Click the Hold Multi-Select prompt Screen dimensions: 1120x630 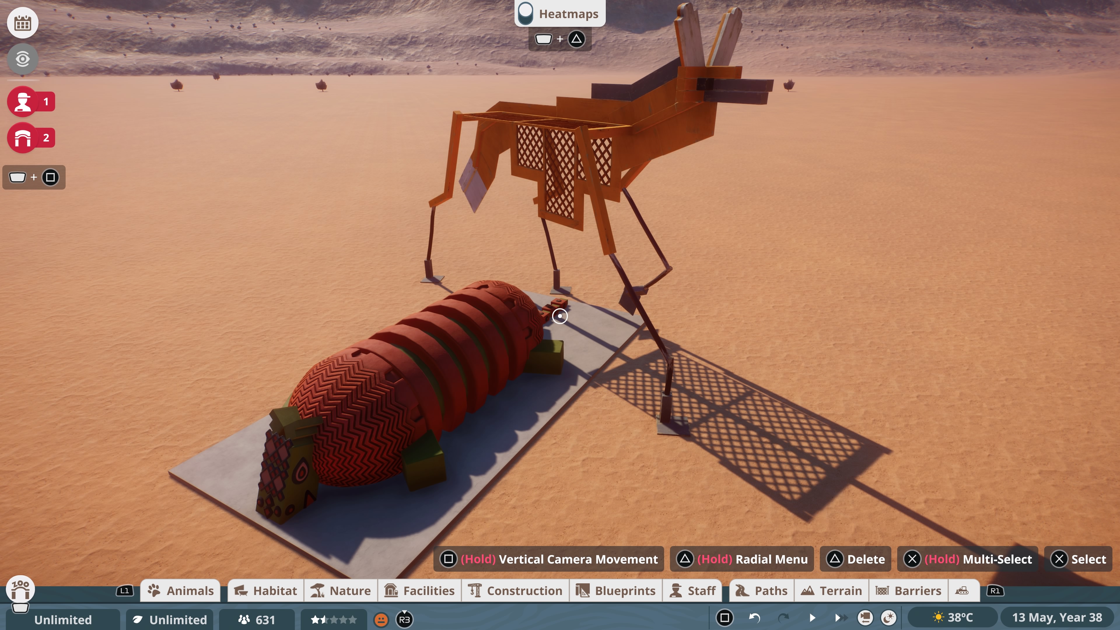tap(968, 559)
